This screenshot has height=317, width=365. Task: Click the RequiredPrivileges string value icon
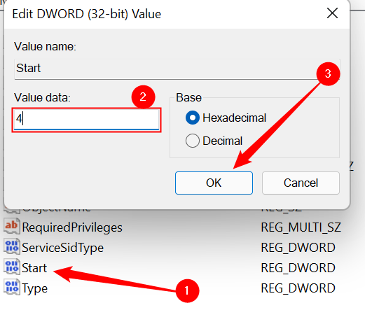pyautogui.click(x=12, y=227)
